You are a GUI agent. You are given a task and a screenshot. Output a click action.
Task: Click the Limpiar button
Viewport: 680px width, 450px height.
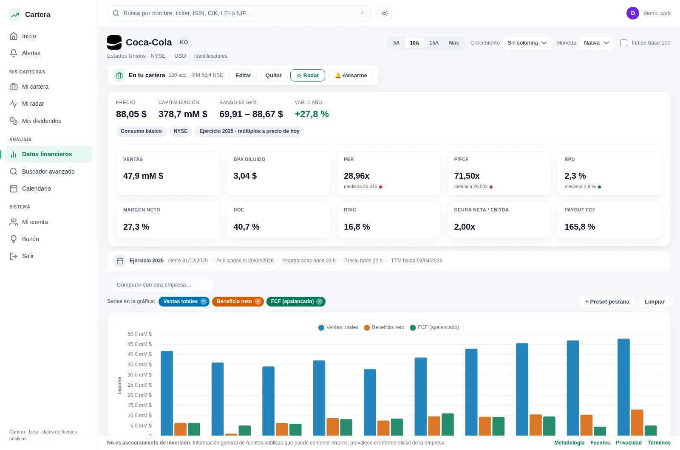(x=654, y=302)
